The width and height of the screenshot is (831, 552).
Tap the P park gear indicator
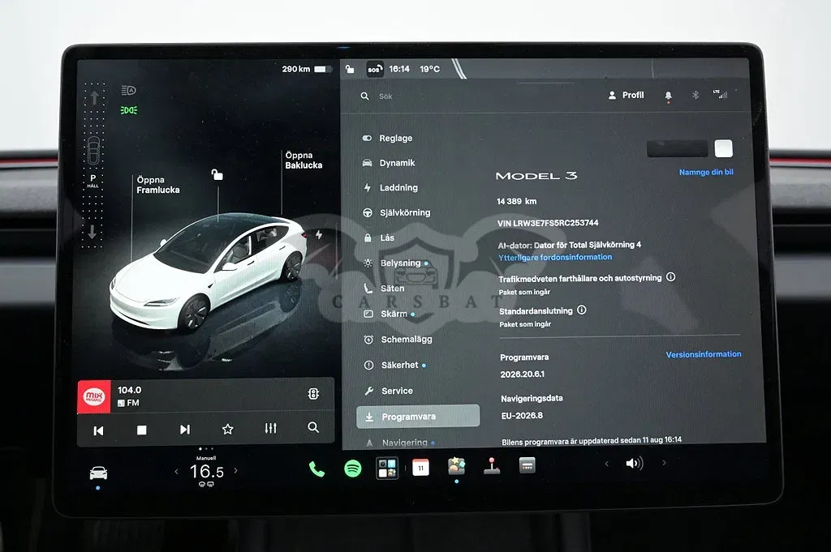tap(93, 181)
